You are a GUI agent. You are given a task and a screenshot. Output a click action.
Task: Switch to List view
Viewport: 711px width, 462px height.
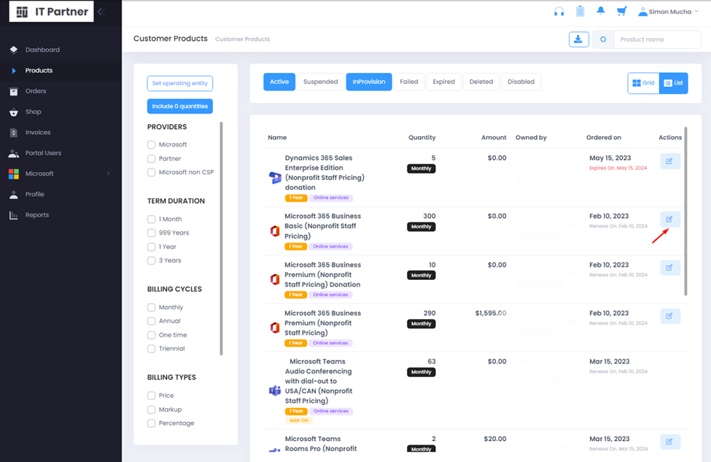coord(673,83)
